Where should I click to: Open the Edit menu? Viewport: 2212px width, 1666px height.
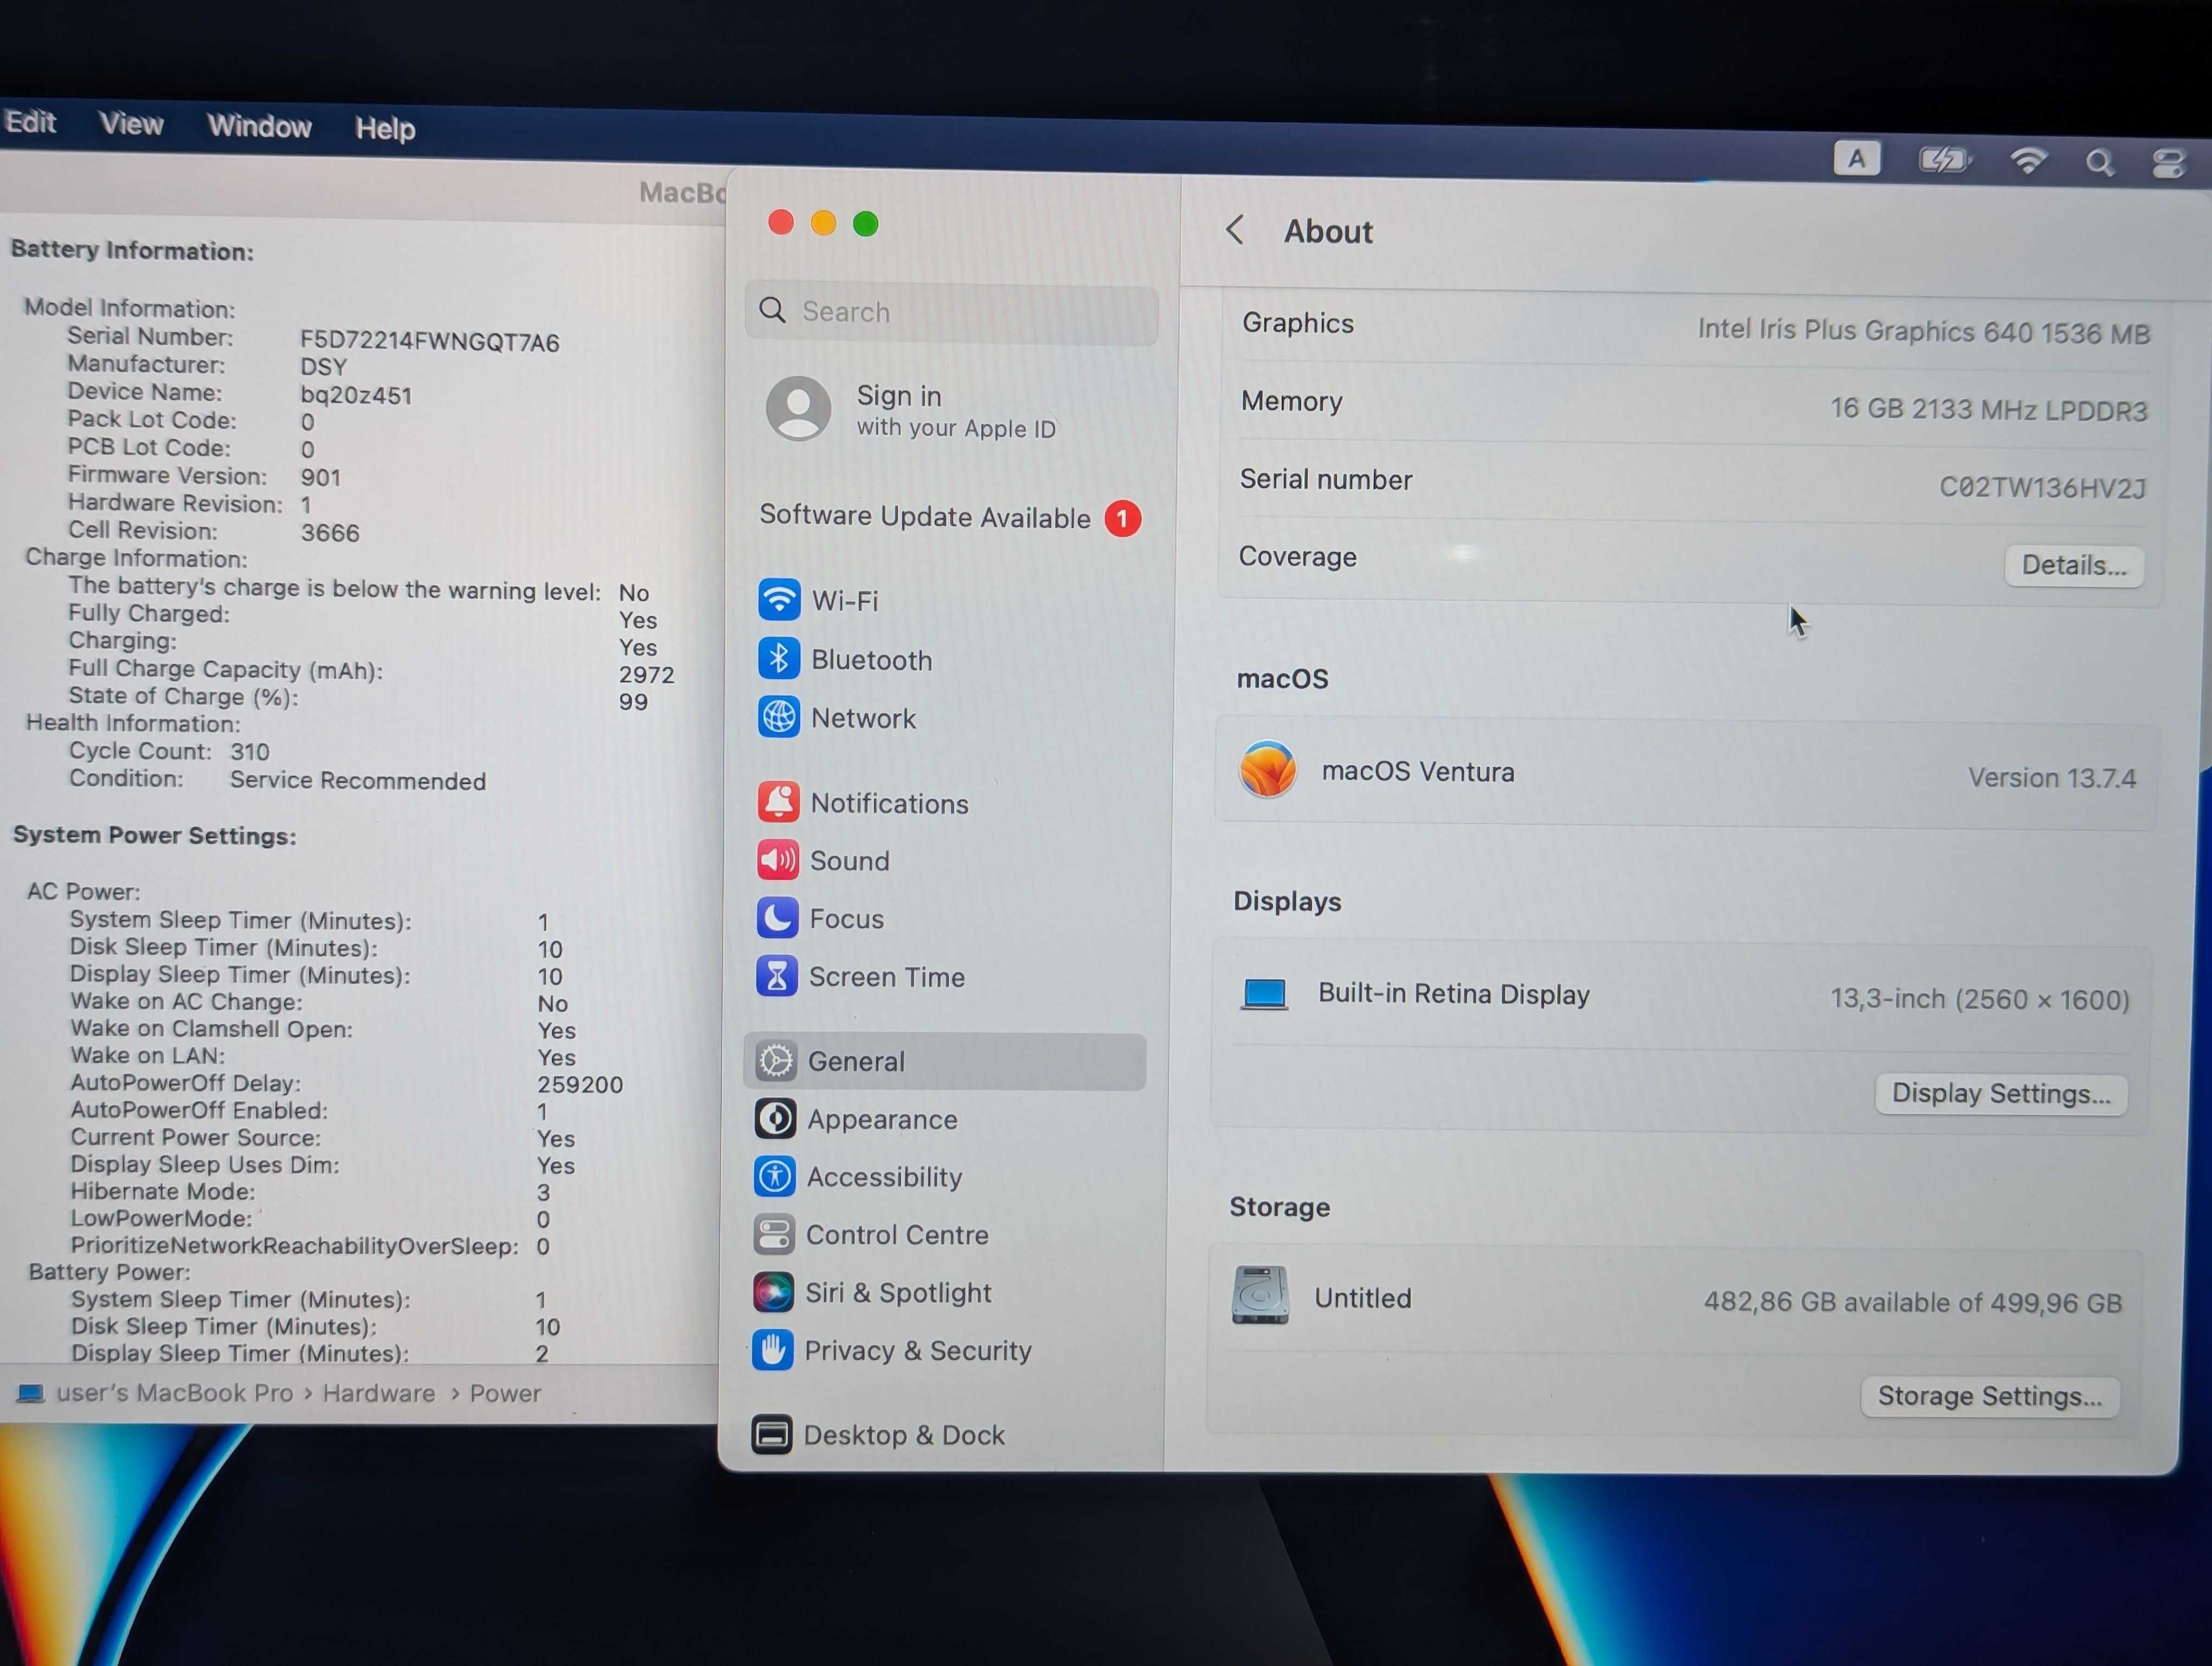[x=30, y=122]
